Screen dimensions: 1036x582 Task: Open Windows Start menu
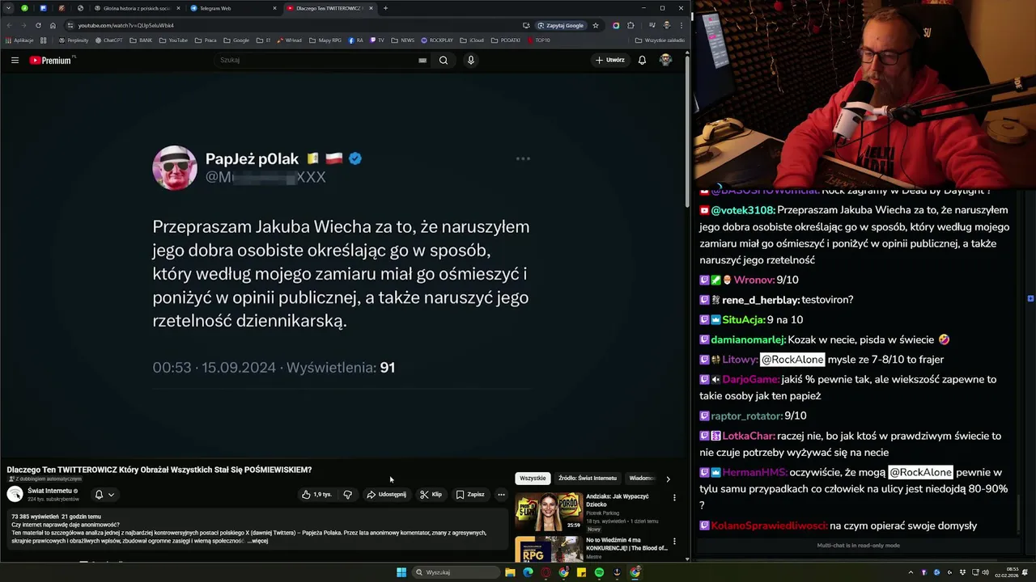click(401, 572)
